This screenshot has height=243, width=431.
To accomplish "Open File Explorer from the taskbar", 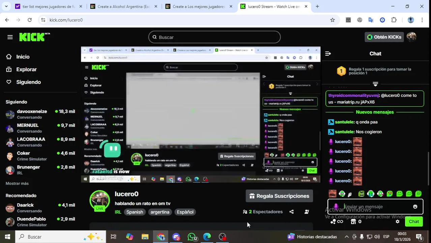I will (x=145, y=237).
